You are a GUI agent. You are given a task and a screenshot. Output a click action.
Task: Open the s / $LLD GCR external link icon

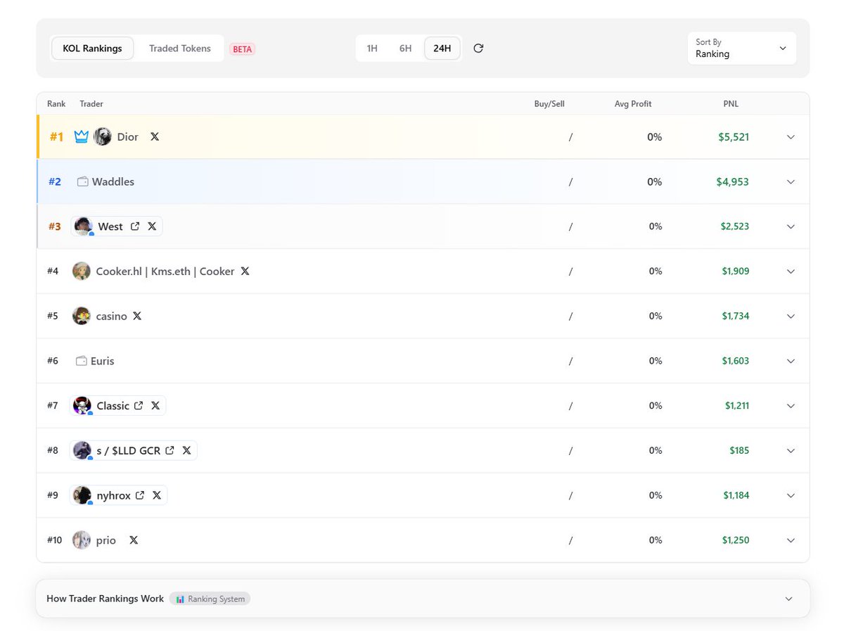pyautogui.click(x=170, y=450)
